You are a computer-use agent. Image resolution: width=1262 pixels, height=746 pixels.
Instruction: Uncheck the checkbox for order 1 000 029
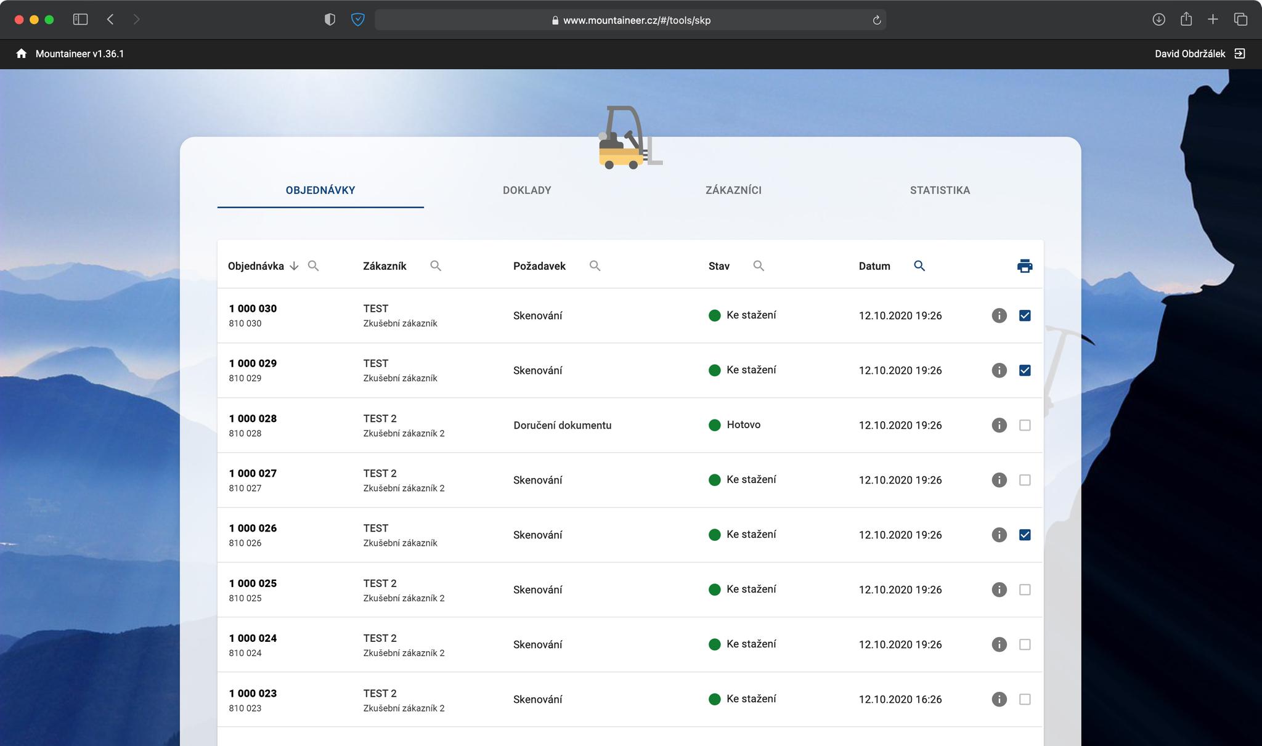(1025, 370)
